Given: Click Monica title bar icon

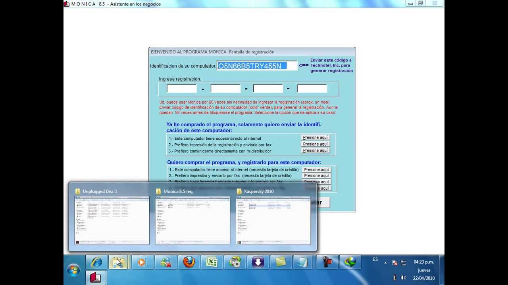Looking at the screenshot, I should pos(66,4).
